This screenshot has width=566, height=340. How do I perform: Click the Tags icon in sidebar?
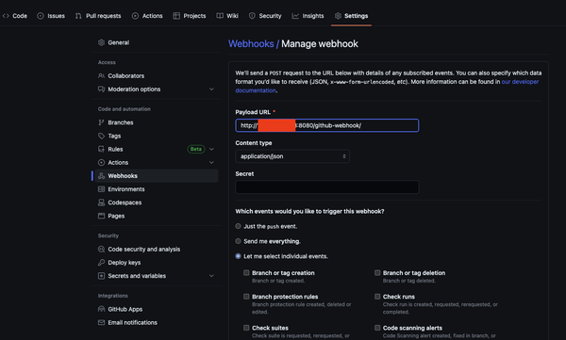(101, 136)
